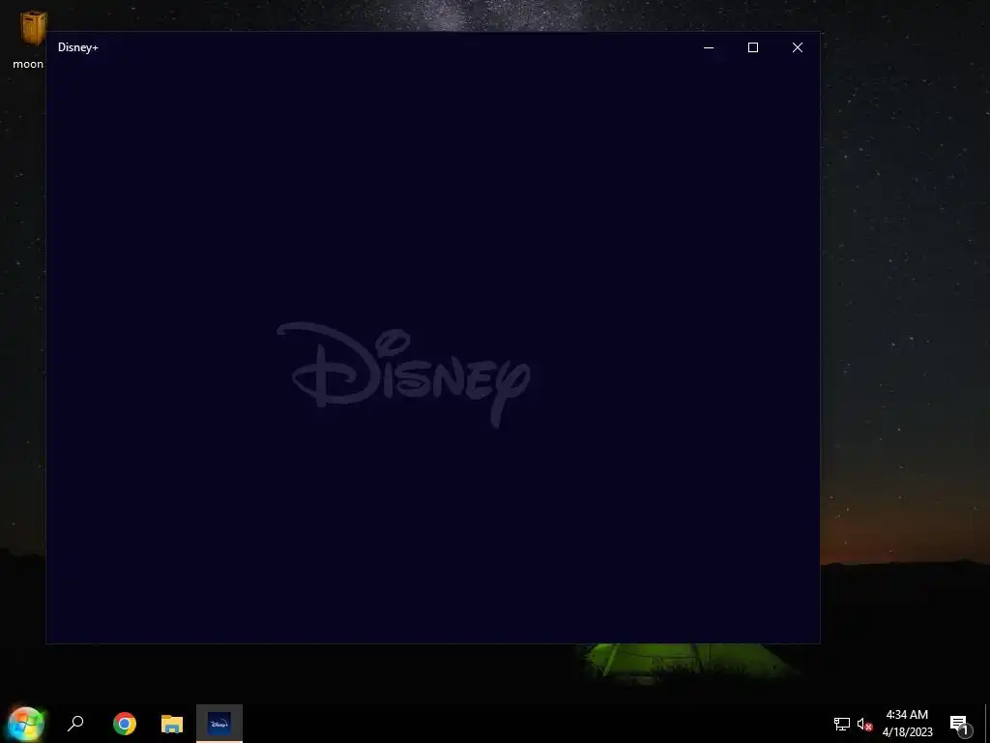
Task: Click the Disney+ window title text
Action: click(77, 47)
